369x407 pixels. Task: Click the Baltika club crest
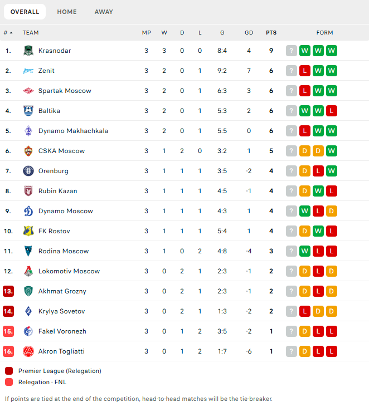click(28, 111)
